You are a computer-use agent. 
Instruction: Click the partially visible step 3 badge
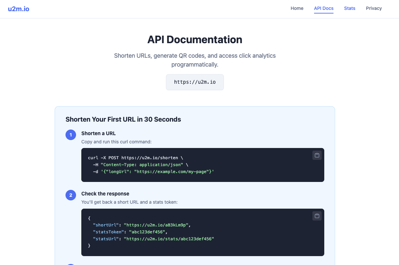pyautogui.click(x=70, y=264)
